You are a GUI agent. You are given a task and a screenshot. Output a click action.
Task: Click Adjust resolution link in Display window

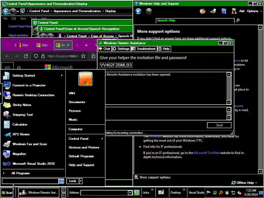click(x=18, y=35)
